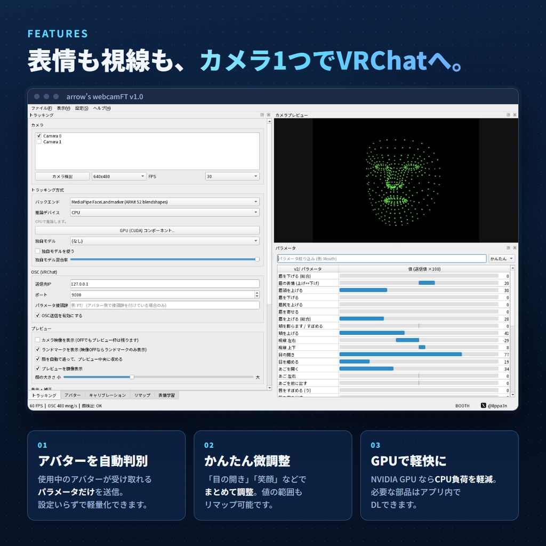Expand the 独自モデル (なし) dropdown
Image resolution: width=546 pixels, height=546 pixels.
(x=165, y=241)
